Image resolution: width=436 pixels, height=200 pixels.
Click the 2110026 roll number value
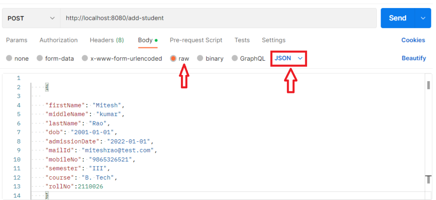tap(90, 187)
